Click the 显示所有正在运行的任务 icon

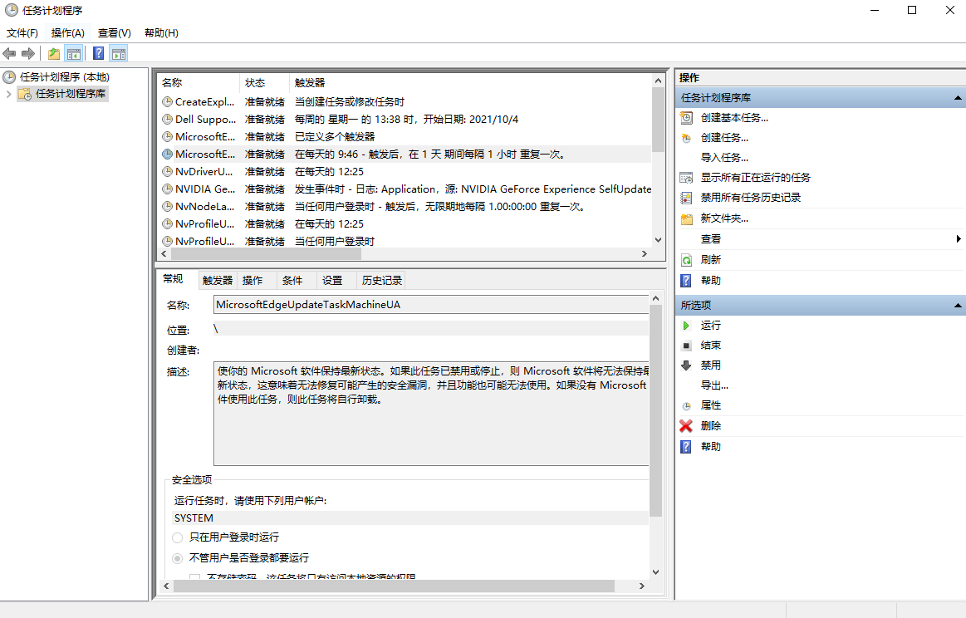coord(686,178)
